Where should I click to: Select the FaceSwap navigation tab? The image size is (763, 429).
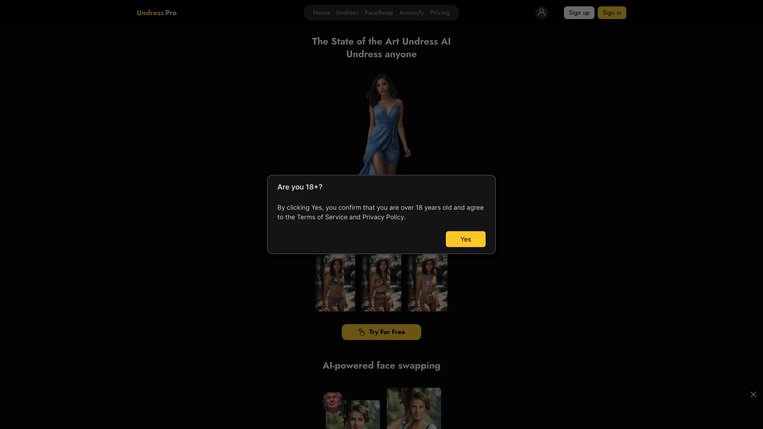379,13
